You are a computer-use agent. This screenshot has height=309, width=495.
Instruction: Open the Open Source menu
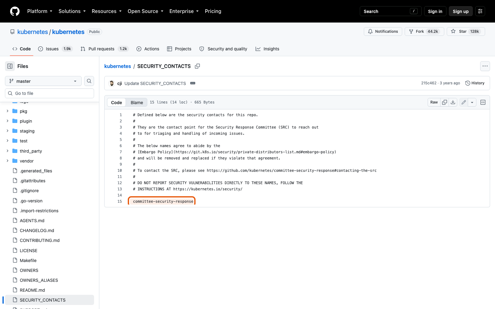(x=145, y=11)
